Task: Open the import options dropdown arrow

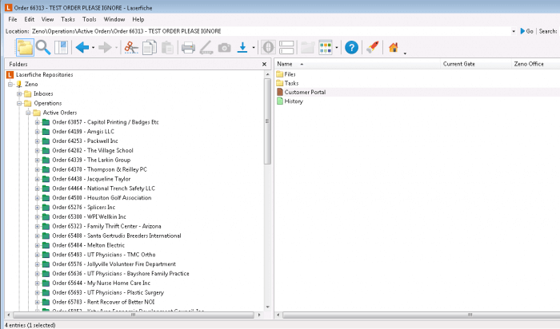Action: [x=254, y=48]
